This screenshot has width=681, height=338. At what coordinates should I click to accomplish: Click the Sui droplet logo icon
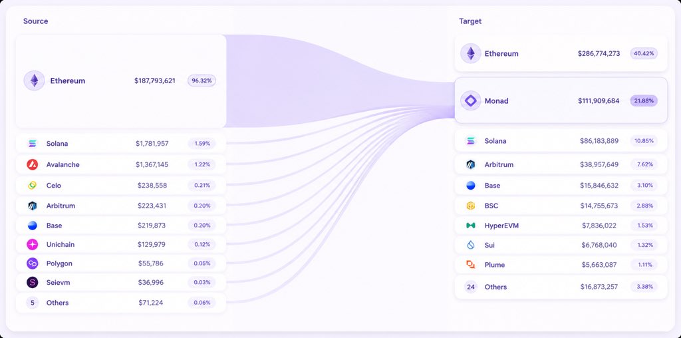point(470,245)
